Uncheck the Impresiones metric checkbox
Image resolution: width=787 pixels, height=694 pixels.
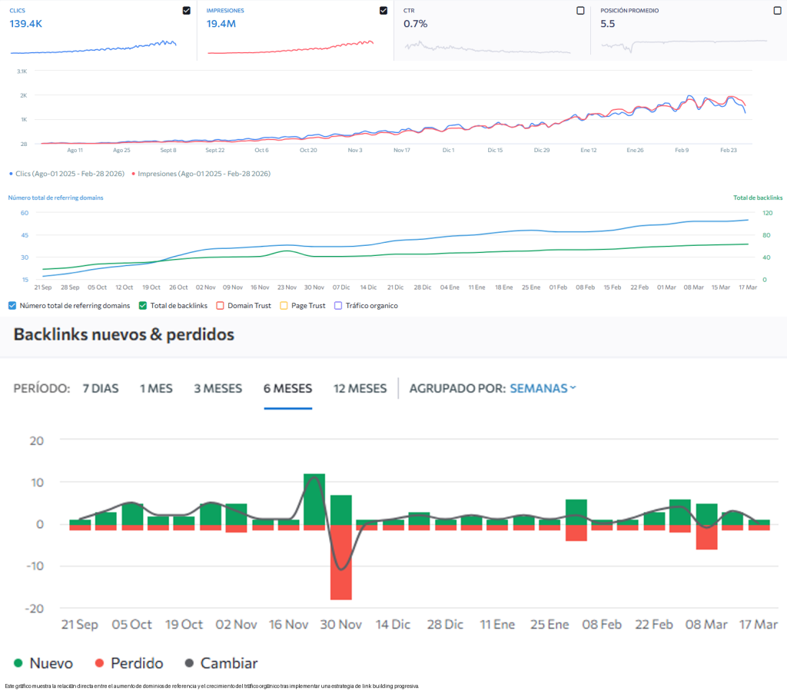pos(384,11)
